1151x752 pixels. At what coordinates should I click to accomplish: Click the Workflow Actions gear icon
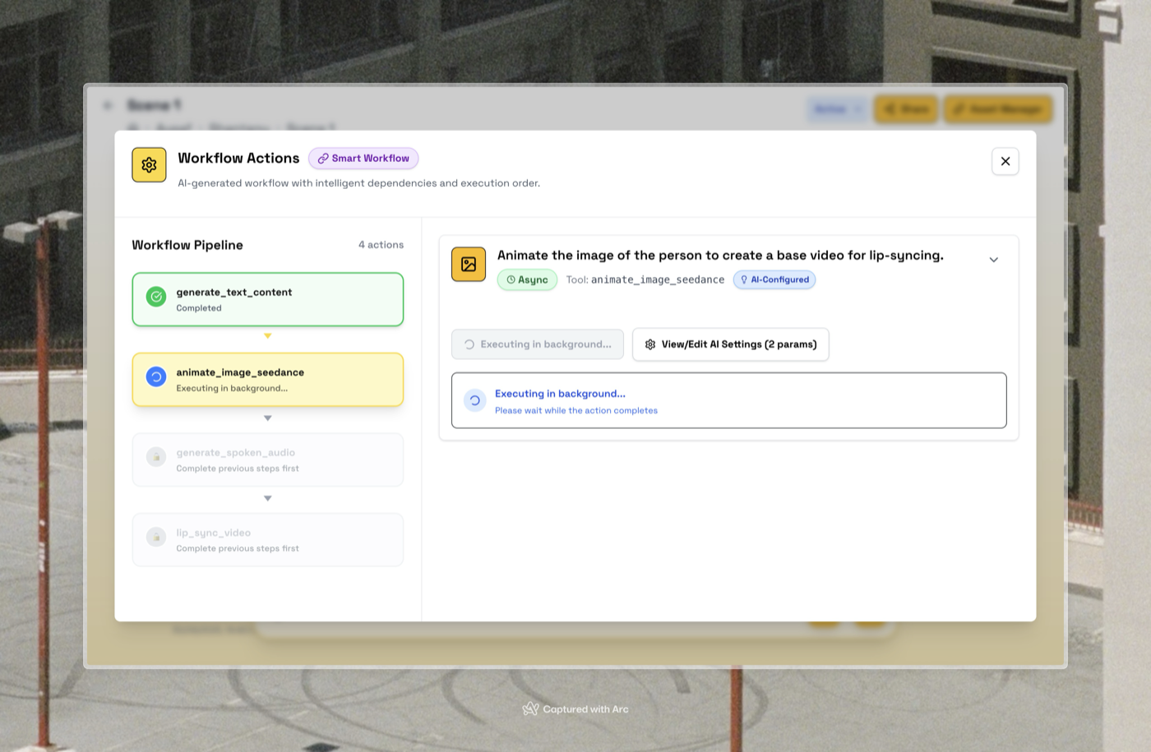click(149, 164)
